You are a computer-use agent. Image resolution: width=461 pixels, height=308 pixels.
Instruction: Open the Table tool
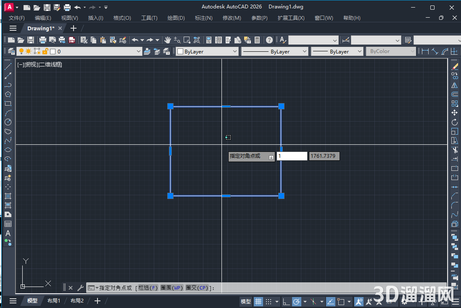coord(8,224)
